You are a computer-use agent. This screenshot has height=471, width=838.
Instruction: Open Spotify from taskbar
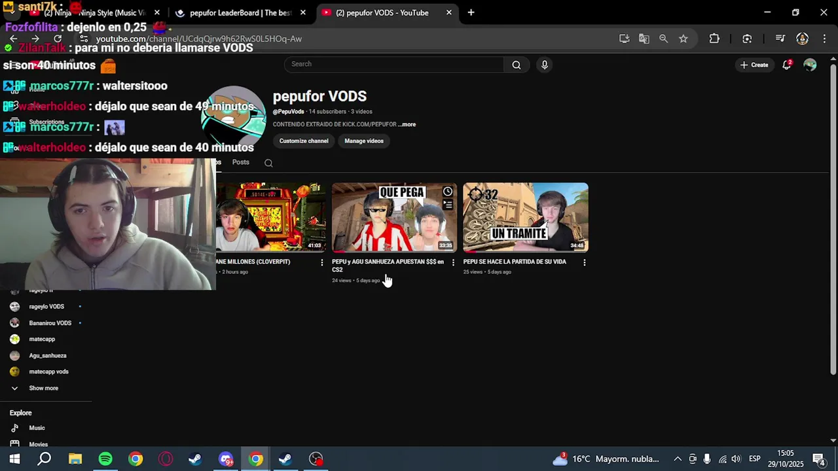click(105, 459)
